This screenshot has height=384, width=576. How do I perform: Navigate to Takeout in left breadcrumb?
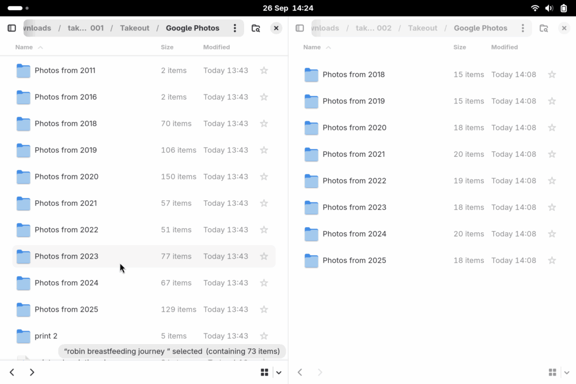tap(134, 28)
